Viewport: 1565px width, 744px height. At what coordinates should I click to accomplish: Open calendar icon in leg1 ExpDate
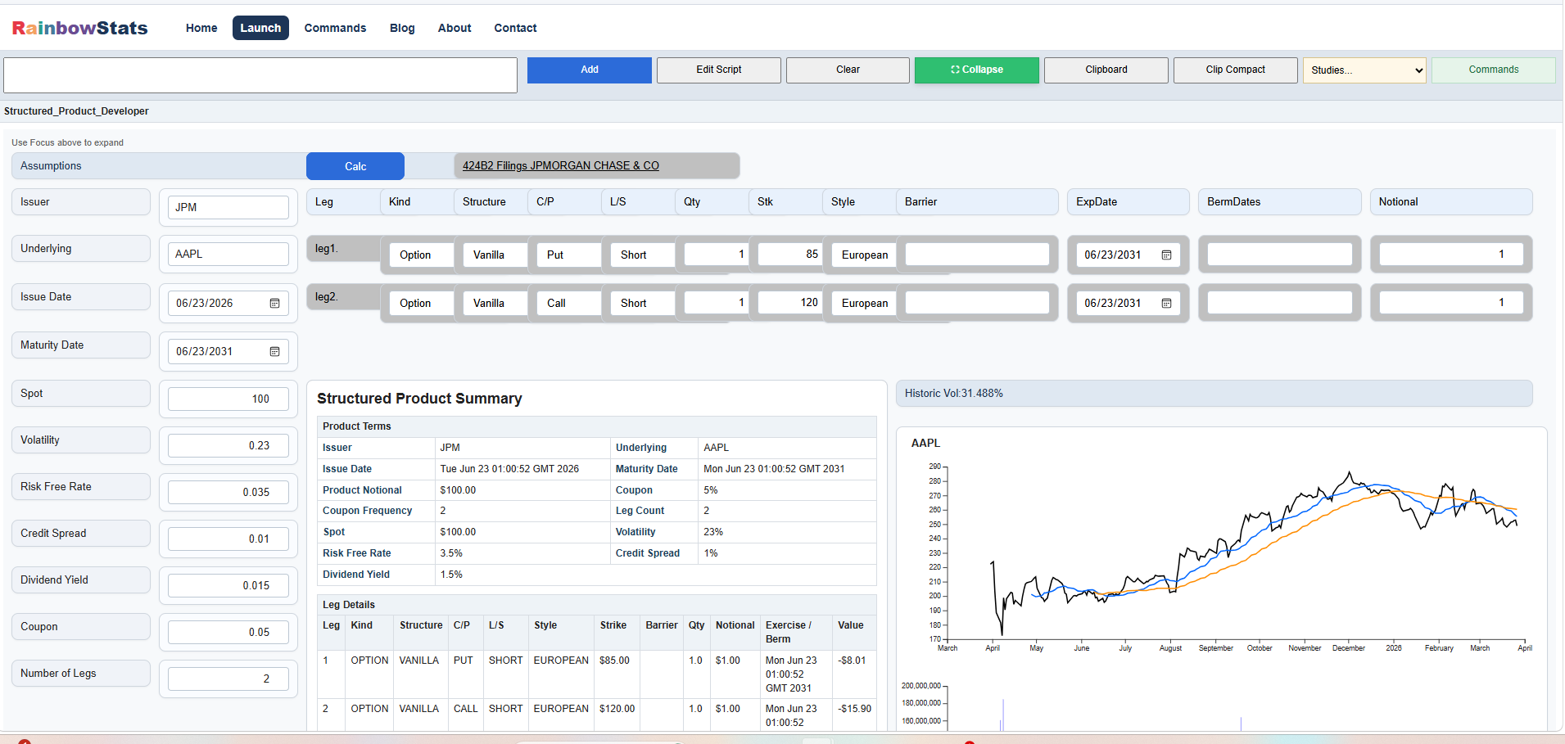pos(1166,255)
